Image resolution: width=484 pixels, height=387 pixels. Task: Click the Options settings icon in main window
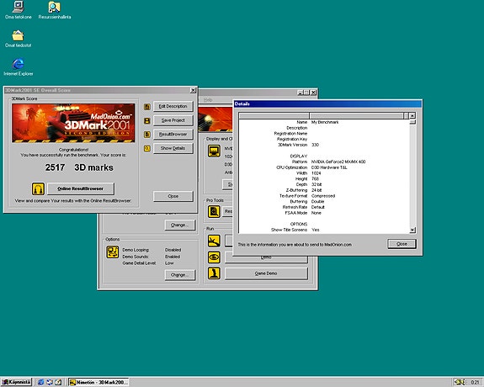[113, 252]
